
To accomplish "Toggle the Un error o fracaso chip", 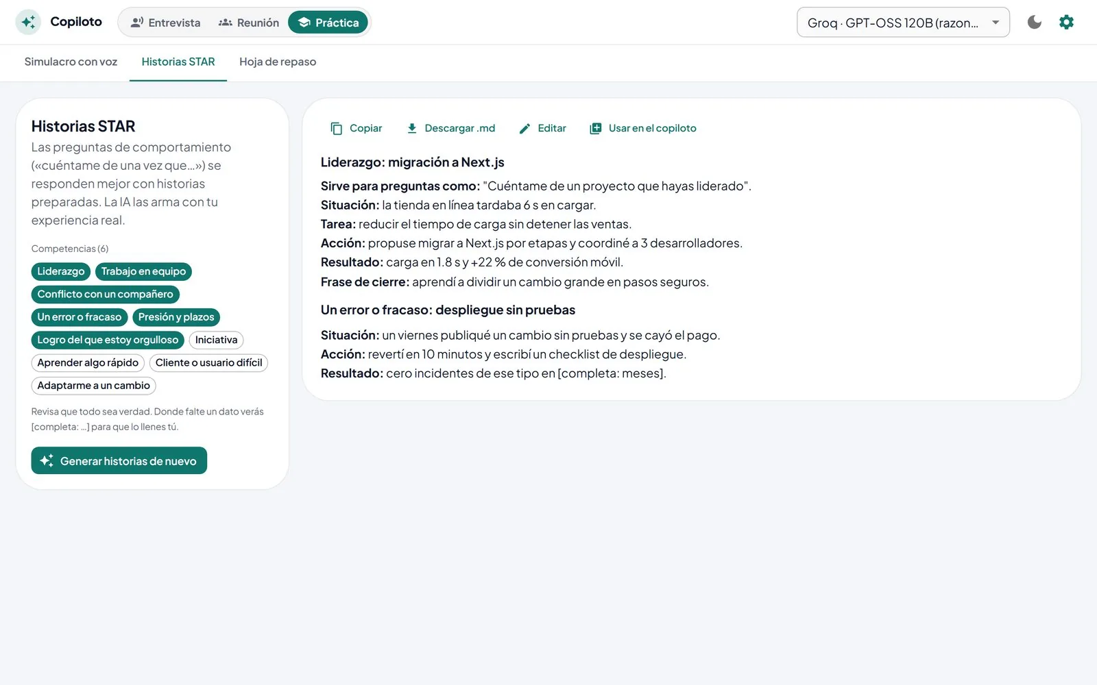I will pyautogui.click(x=80, y=317).
